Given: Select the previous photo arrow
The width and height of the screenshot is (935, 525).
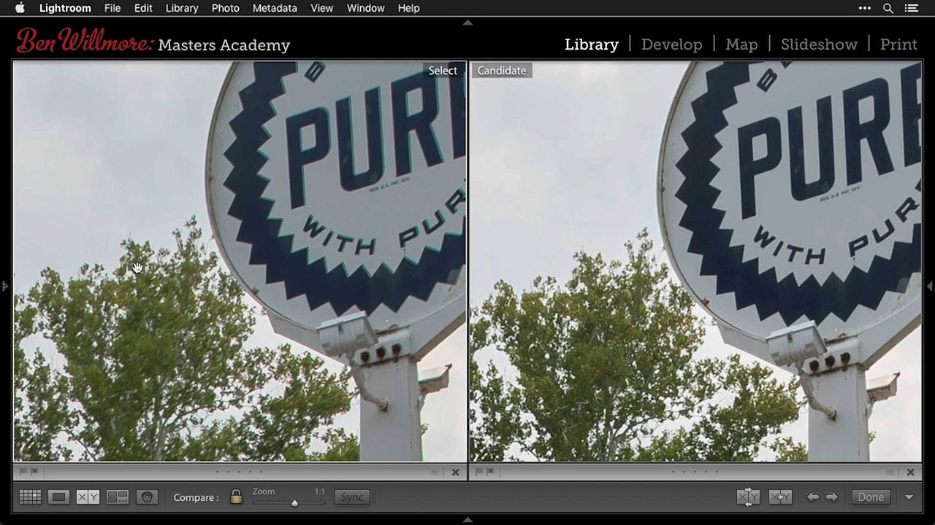Looking at the screenshot, I should [x=813, y=497].
